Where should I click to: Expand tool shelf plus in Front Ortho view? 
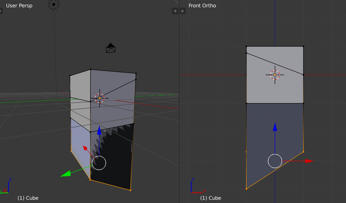[182, 11]
